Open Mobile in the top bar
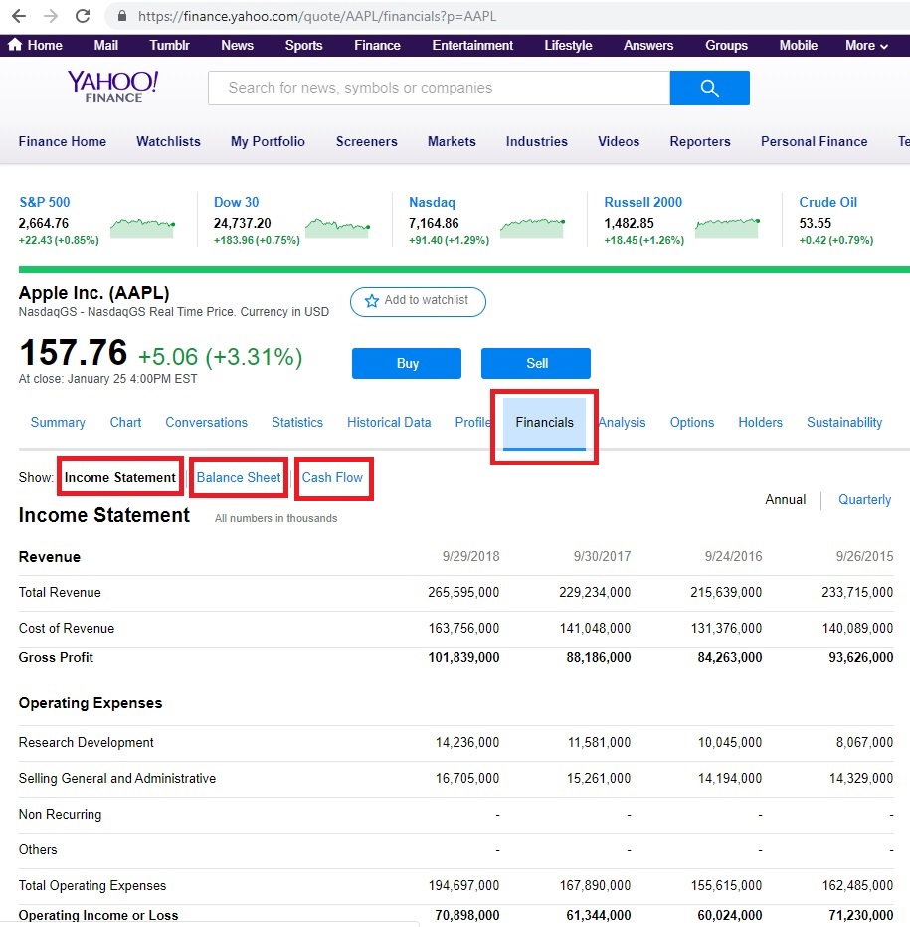 799,45
